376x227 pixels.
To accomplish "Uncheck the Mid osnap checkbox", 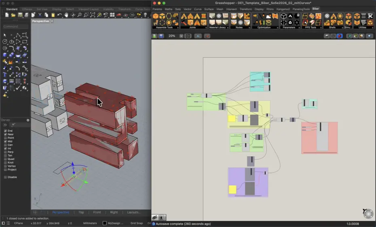I will click(5, 141).
